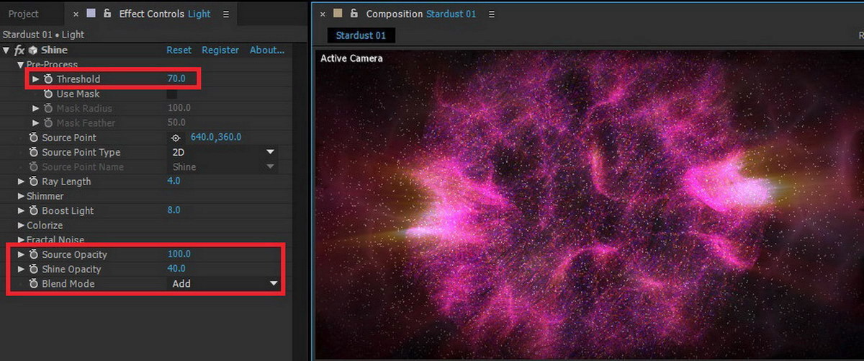Expand the Colorize group

coord(21,226)
